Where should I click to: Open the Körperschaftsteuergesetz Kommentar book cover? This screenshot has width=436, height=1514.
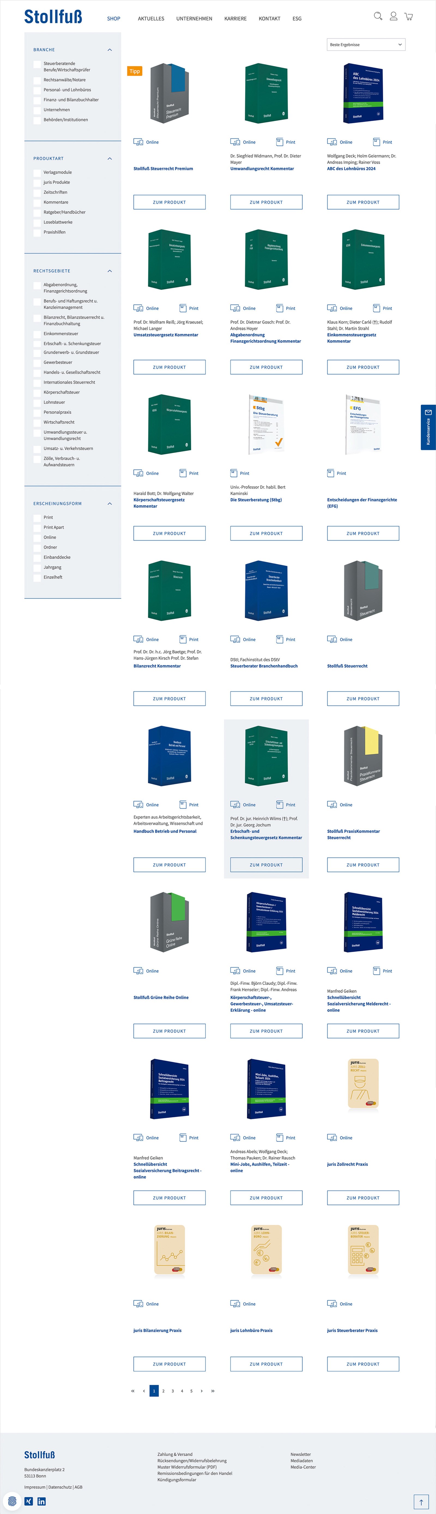tap(169, 424)
